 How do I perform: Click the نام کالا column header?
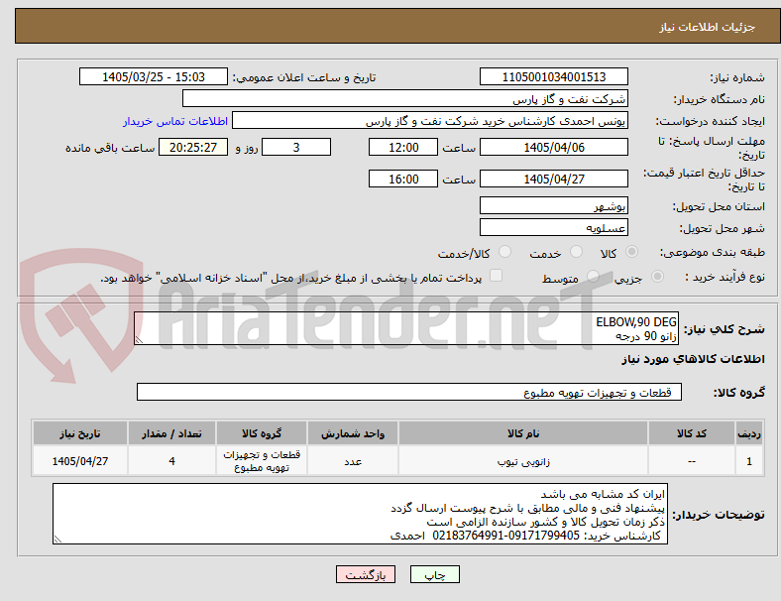[523, 433]
